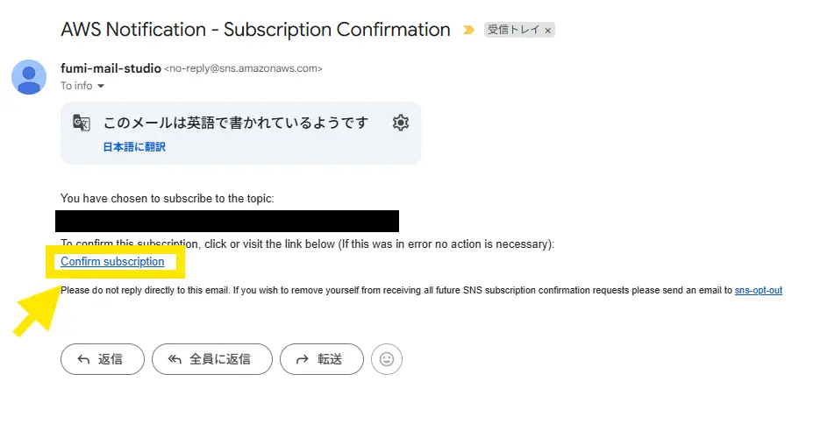Click the sender name fumi-mail-studio
The width and height of the screenshot is (835, 438).
point(111,68)
